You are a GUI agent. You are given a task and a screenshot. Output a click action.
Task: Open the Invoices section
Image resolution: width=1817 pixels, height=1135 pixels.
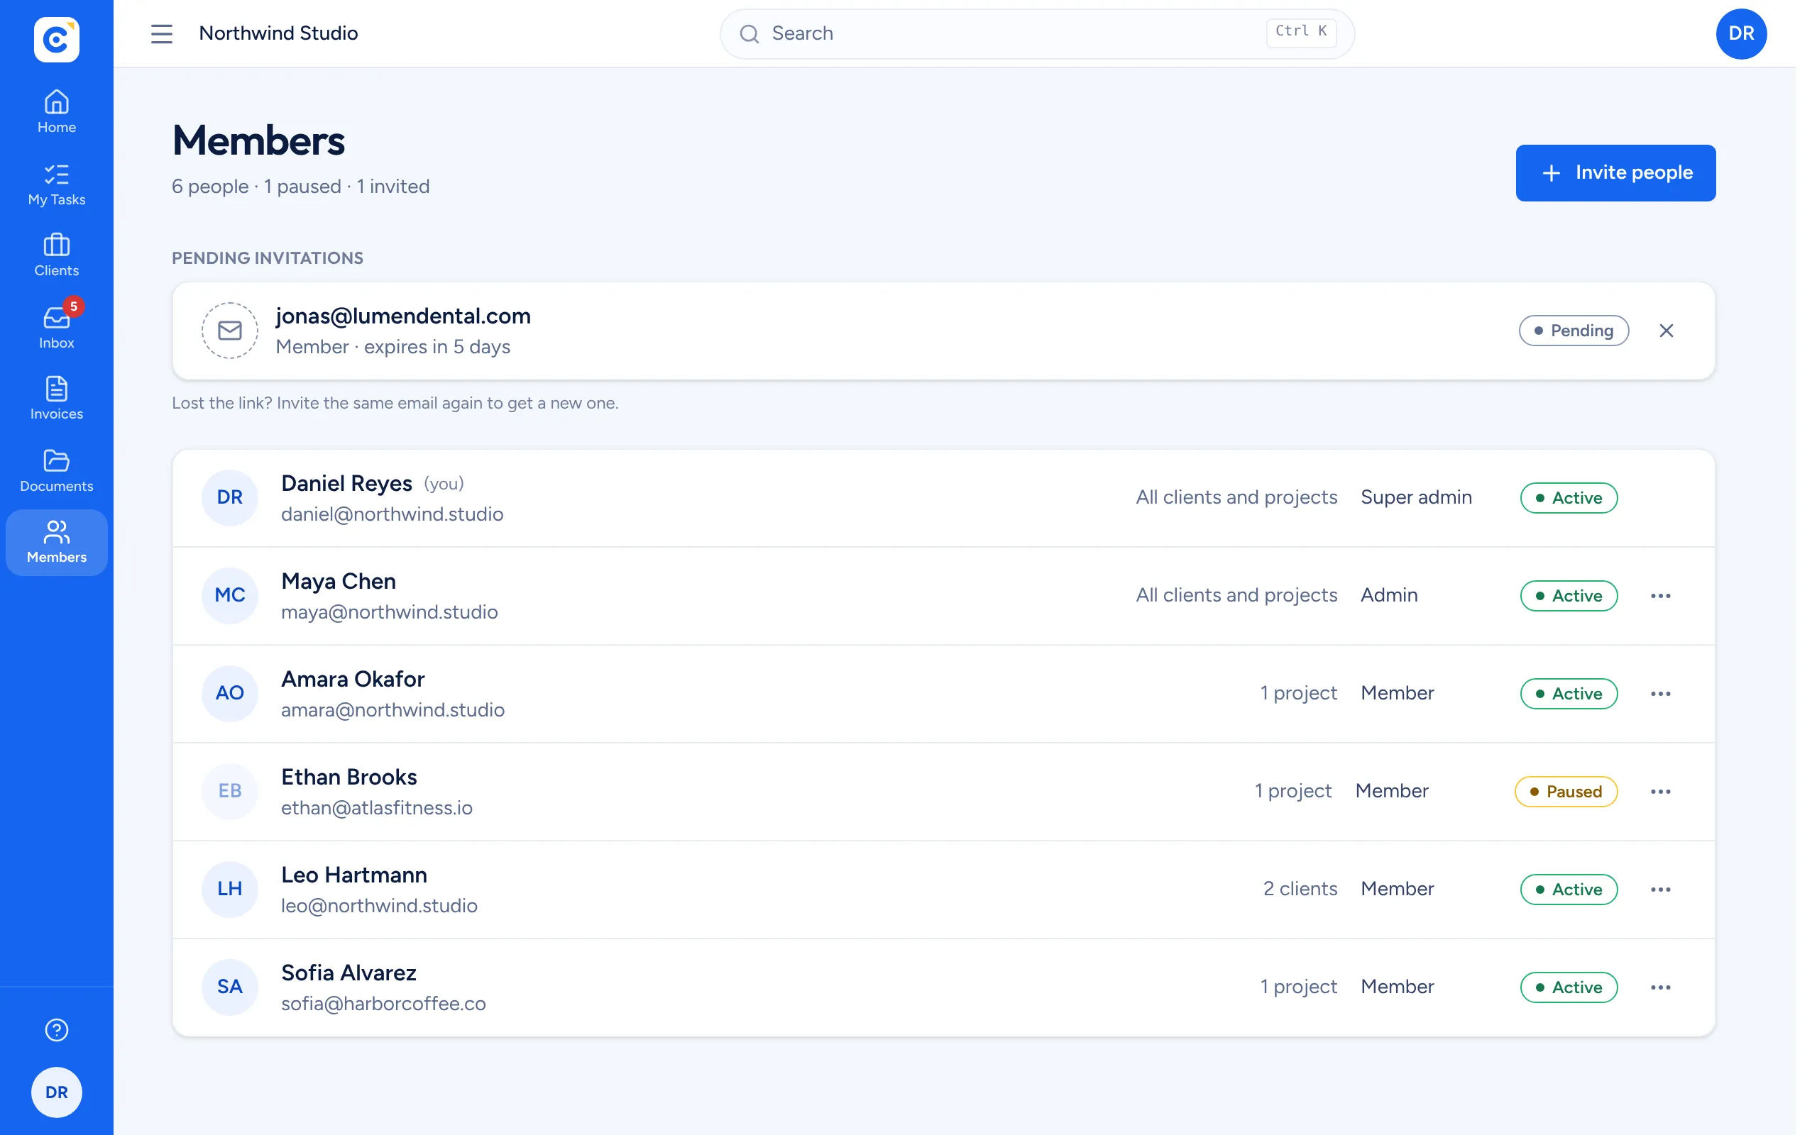click(56, 399)
